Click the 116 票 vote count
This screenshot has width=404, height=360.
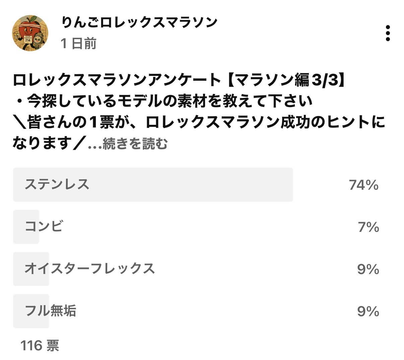click(40, 346)
